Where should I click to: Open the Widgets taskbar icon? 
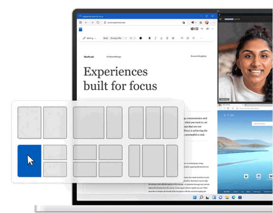point(214,197)
